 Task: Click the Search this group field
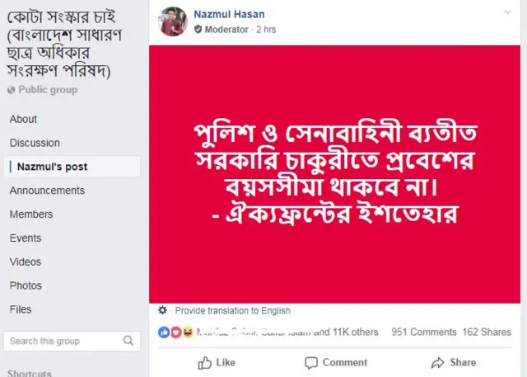click(x=63, y=341)
